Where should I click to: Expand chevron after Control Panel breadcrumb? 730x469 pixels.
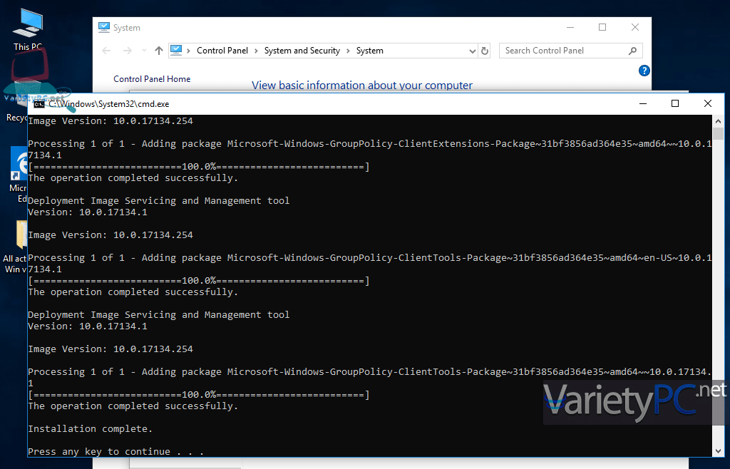(256, 51)
